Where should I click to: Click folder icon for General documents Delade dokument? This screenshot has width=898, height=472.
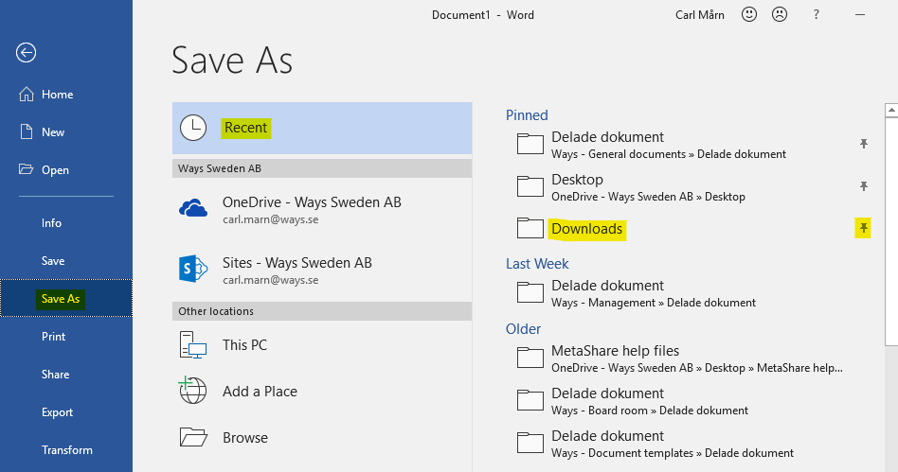click(530, 144)
